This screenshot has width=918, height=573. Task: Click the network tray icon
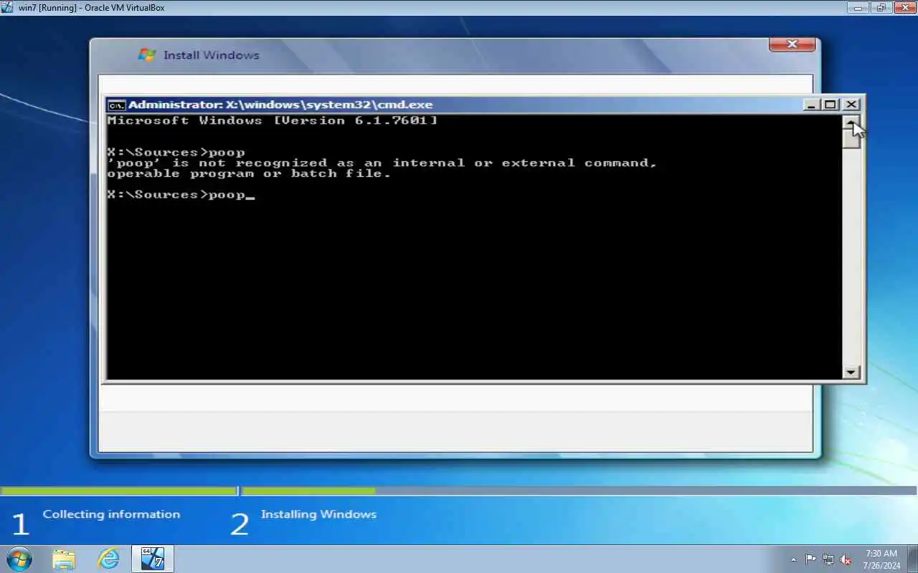[828, 559]
